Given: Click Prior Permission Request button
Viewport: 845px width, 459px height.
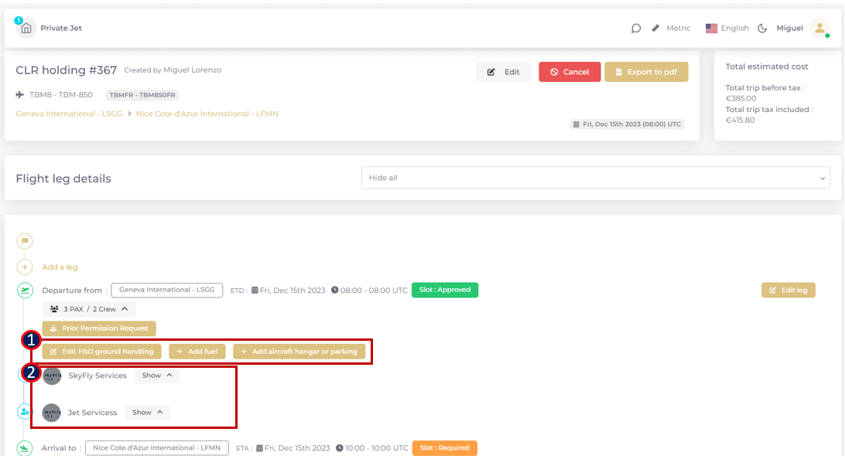Looking at the screenshot, I should point(99,328).
